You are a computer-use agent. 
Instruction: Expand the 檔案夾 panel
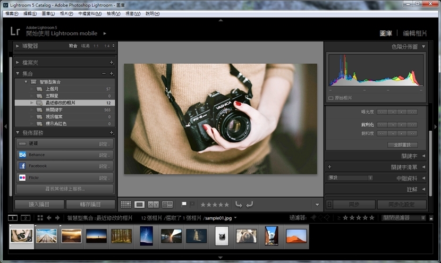(x=18, y=63)
